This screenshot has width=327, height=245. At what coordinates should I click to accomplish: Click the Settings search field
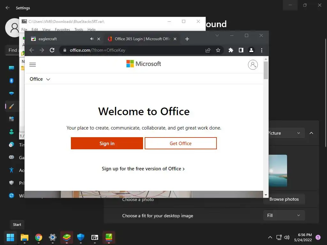pyautogui.click(x=12, y=50)
